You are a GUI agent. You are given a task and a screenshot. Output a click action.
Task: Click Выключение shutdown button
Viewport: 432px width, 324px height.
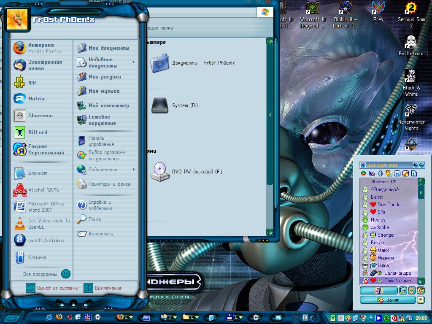pyautogui.click(x=103, y=288)
